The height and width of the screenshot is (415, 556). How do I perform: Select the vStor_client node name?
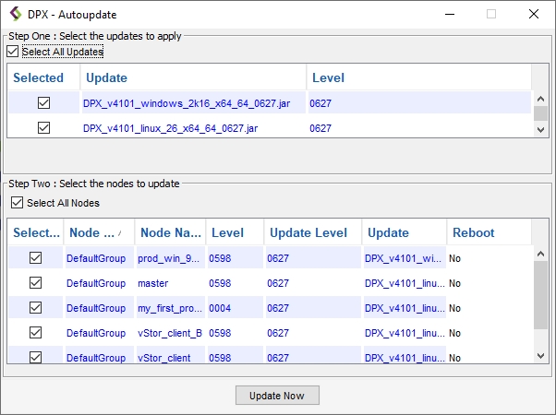click(x=164, y=358)
